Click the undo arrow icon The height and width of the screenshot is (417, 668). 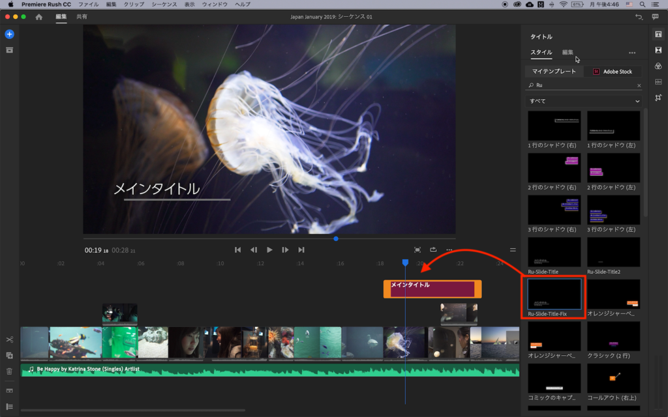[638, 17]
